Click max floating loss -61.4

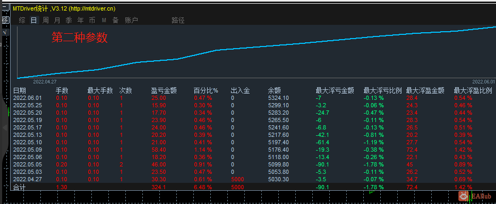pos(323,142)
